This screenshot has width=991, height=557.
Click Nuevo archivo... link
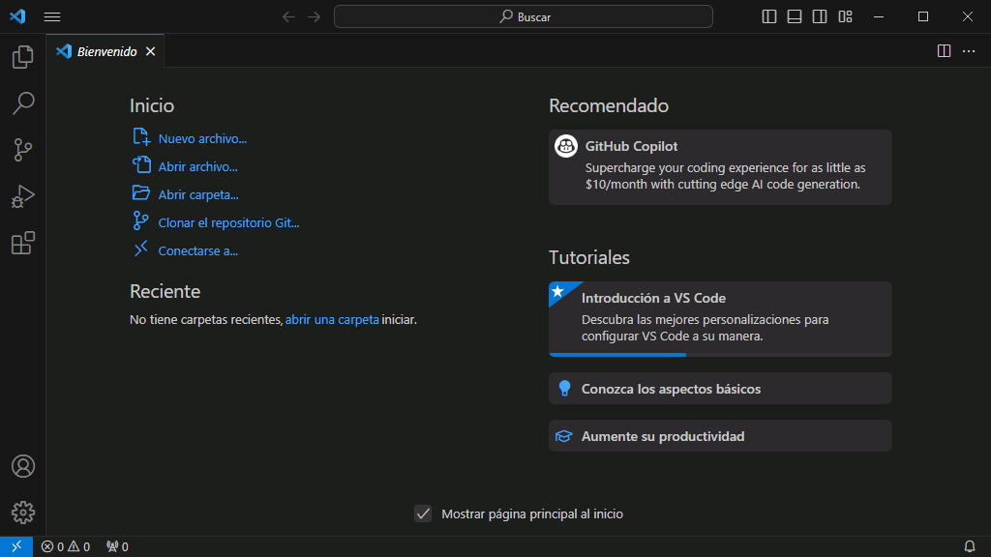[x=202, y=139]
